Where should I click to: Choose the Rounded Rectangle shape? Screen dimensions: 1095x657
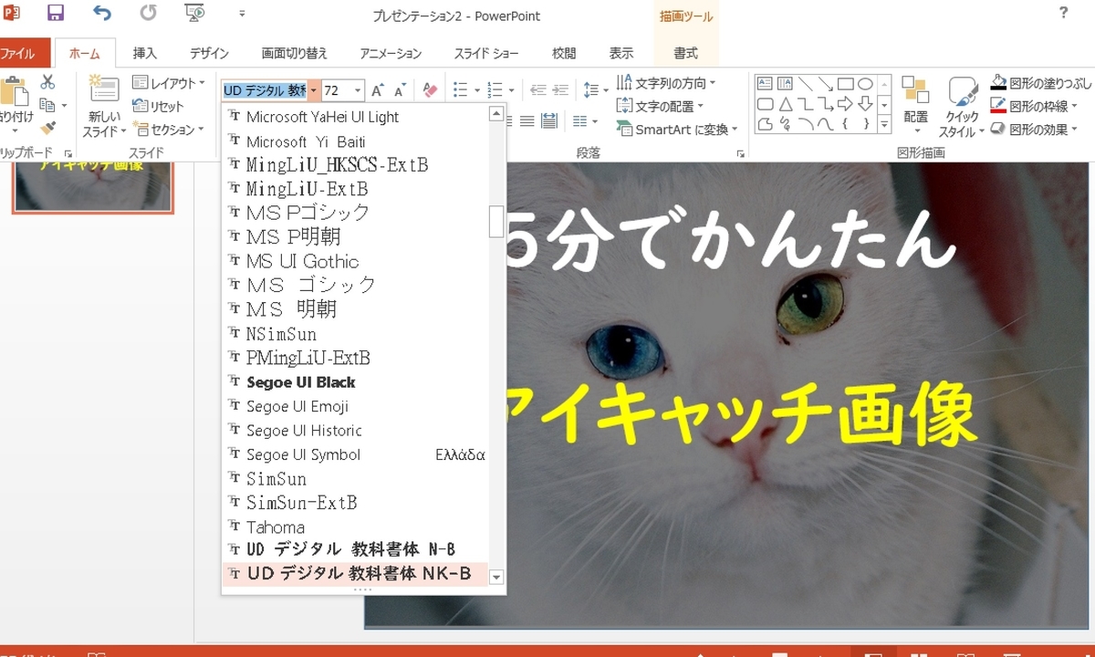click(765, 104)
